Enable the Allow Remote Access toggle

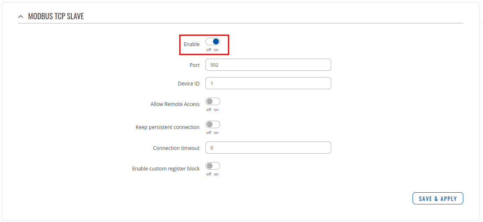tap(213, 101)
